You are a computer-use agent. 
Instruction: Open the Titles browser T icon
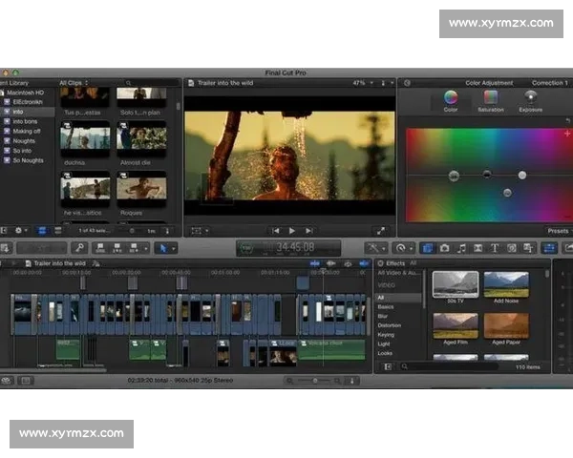coord(496,248)
